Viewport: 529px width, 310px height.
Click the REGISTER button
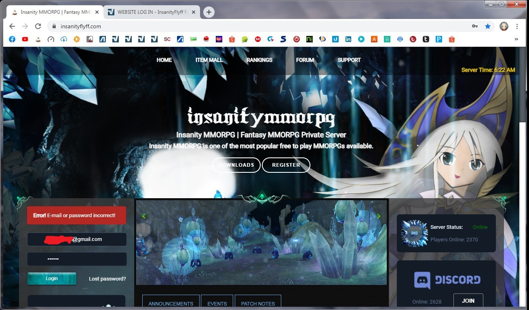(286, 165)
